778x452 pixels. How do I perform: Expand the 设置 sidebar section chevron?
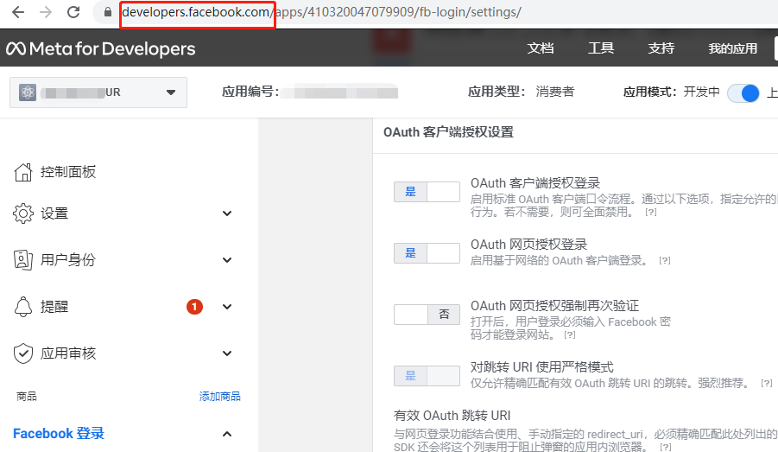click(x=227, y=213)
